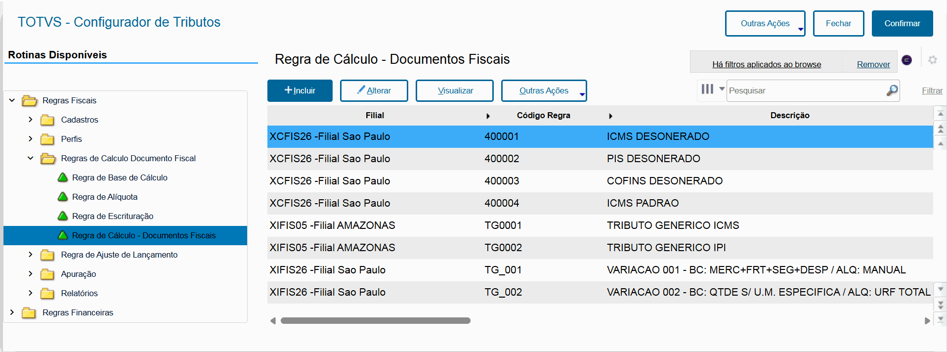Viewport: 947px width, 352px height.
Task: Collapse the Regras Fiscais folder
Action: click(x=12, y=100)
